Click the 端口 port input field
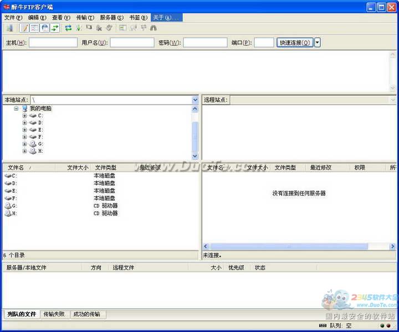Screen dimensions: 399x332 coord(264,43)
